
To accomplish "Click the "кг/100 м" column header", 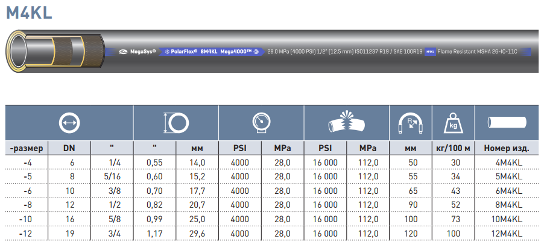I will click(454, 148).
